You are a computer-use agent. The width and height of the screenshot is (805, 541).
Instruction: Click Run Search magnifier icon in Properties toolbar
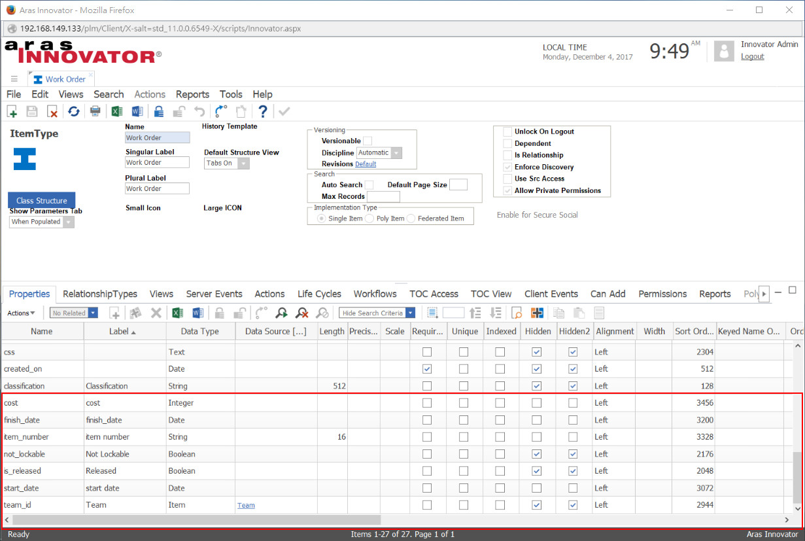(x=281, y=313)
